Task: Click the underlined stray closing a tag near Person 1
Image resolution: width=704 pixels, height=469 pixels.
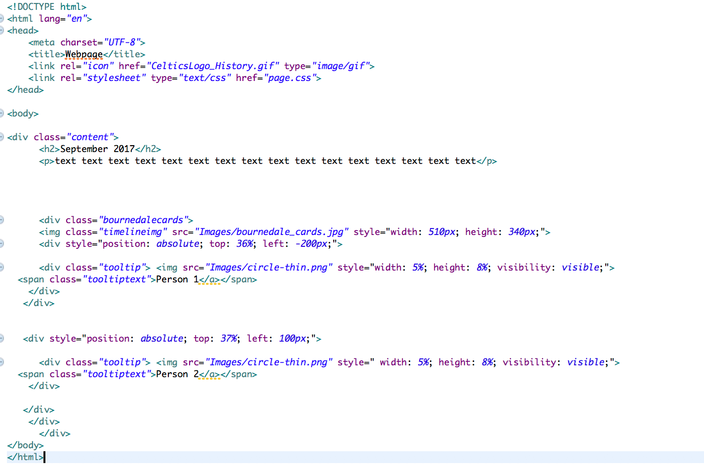Action: pyautogui.click(x=209, y=279)
